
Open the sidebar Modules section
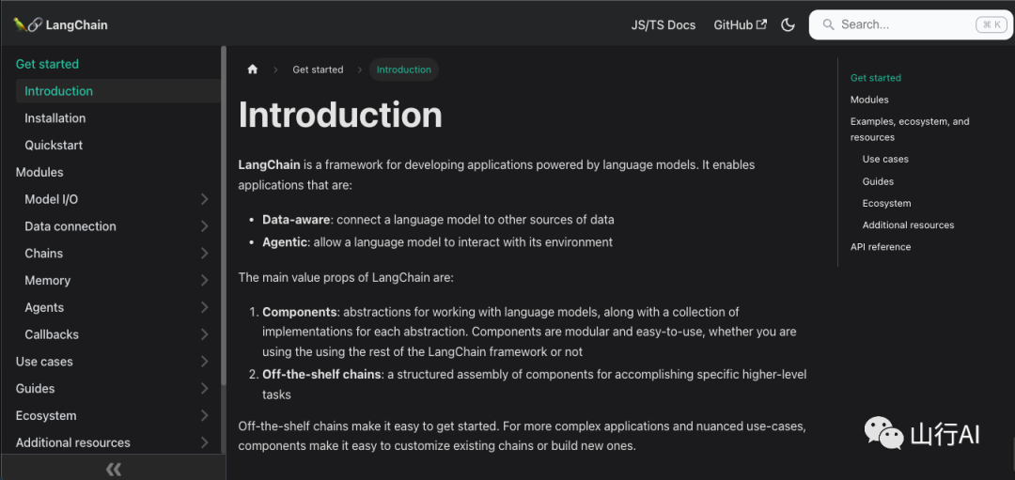coord(39,173)
